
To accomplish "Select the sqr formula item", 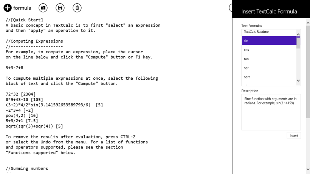I will click(x=269, y=68).
